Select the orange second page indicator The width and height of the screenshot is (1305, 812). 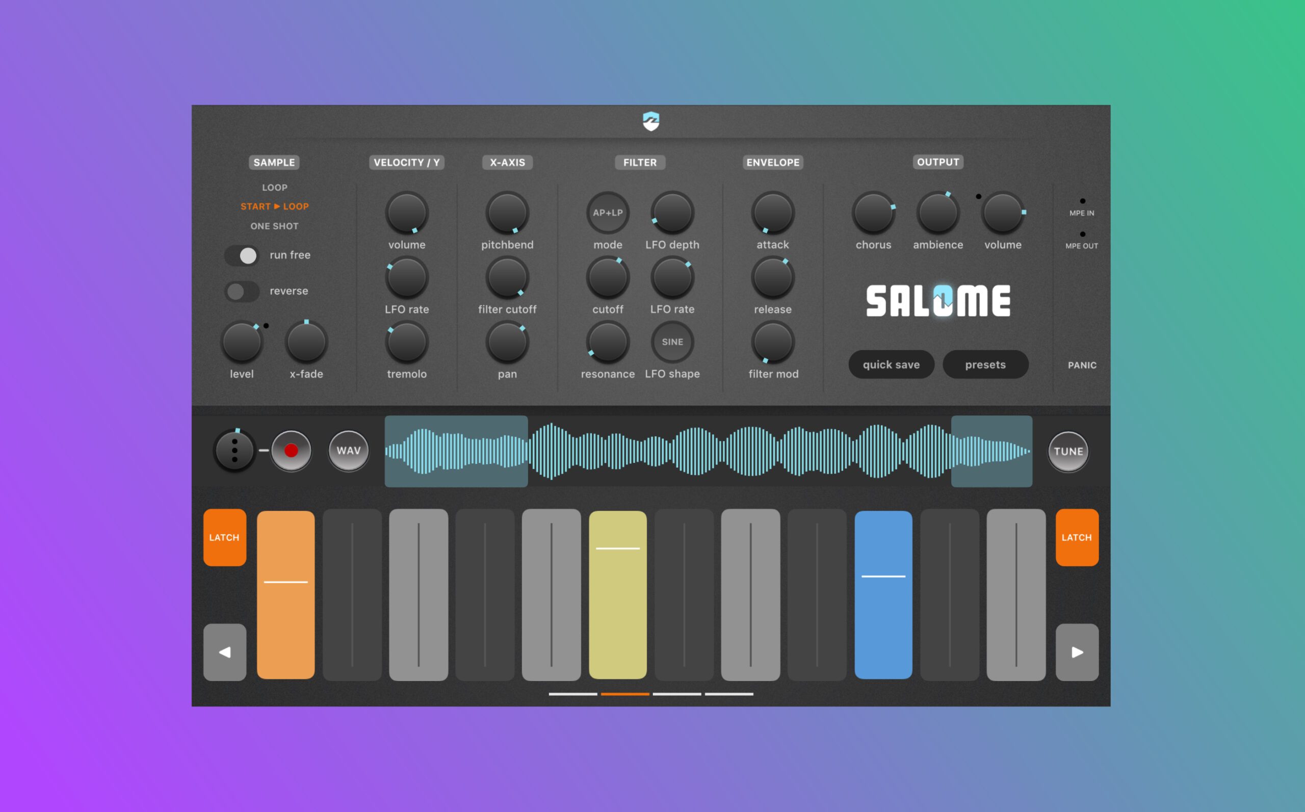click(x=624, y=694)
